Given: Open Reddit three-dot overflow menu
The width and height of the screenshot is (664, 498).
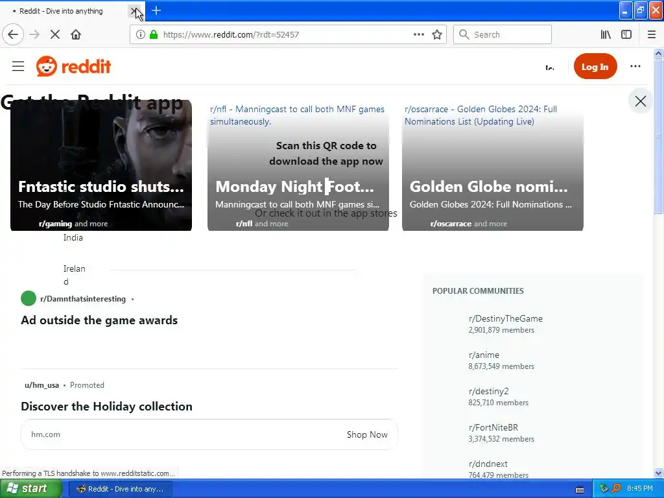Looking at the screenshot, I should point(635,67).
